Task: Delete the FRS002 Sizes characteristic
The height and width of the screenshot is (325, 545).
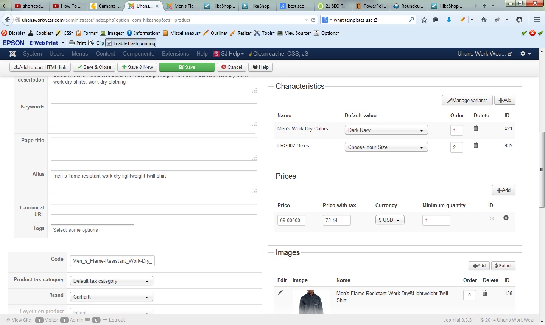Action: click(x=476, y=145)
